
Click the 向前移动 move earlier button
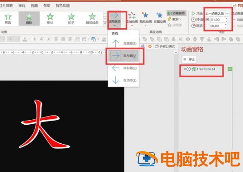tap(238, 20)
